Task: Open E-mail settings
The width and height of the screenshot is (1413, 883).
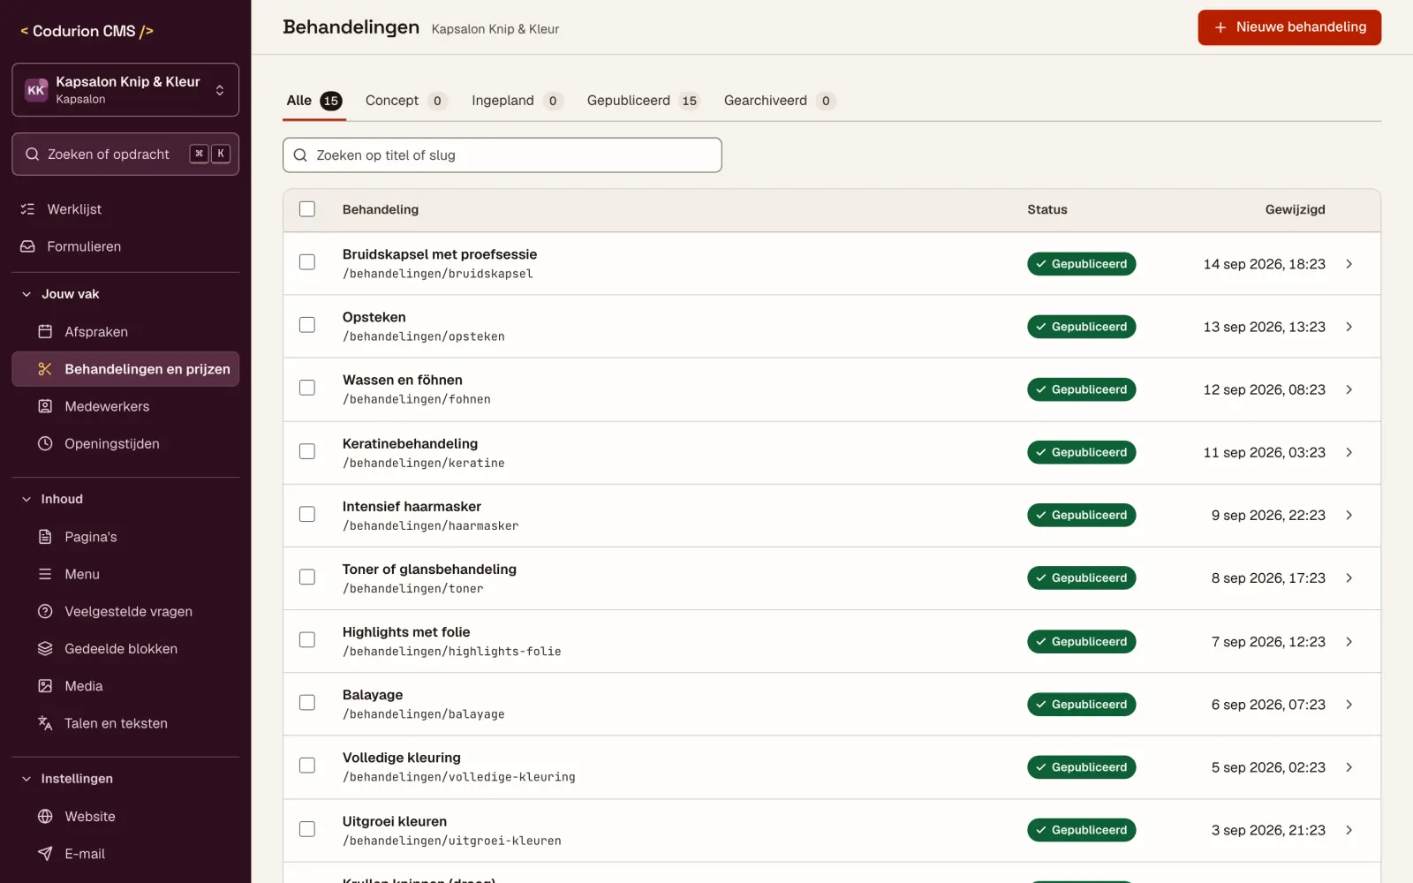Action: [x=125, y=854]
